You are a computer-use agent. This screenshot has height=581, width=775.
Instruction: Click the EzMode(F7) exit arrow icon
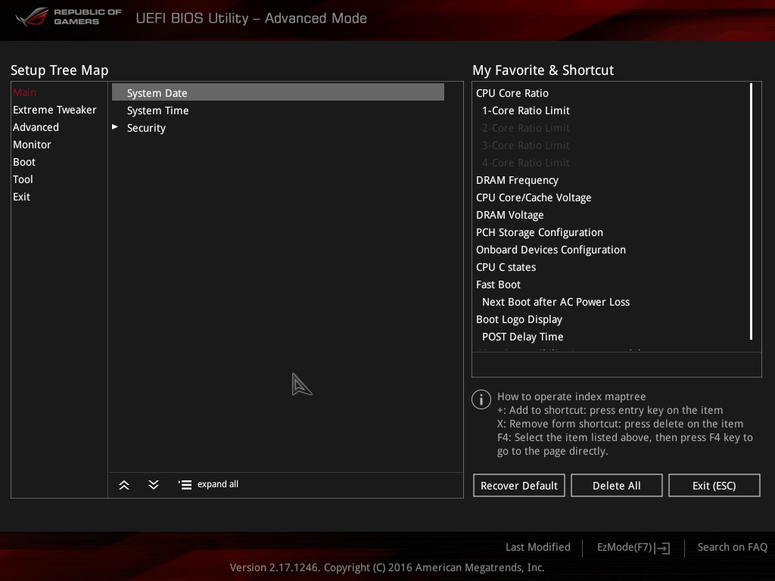(663, 548)
